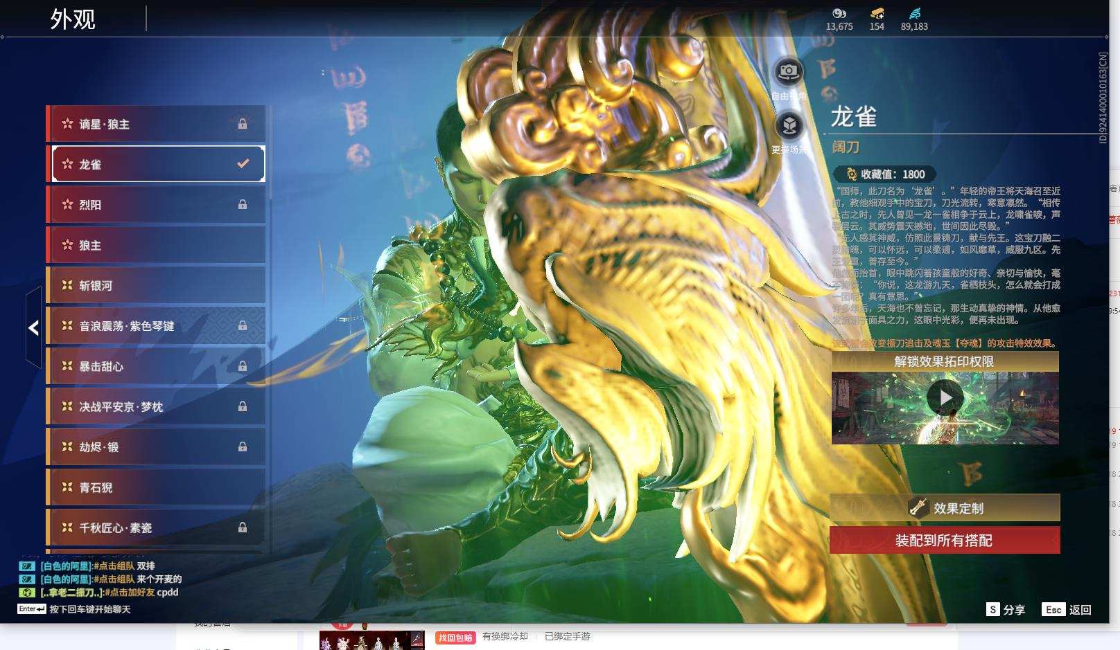
Task: Choose the 狼主 skin entry
Action: 157,245
